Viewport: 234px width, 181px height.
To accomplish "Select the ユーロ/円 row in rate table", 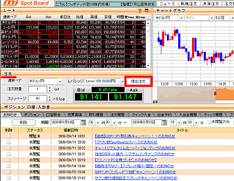I will pos(74,27).
